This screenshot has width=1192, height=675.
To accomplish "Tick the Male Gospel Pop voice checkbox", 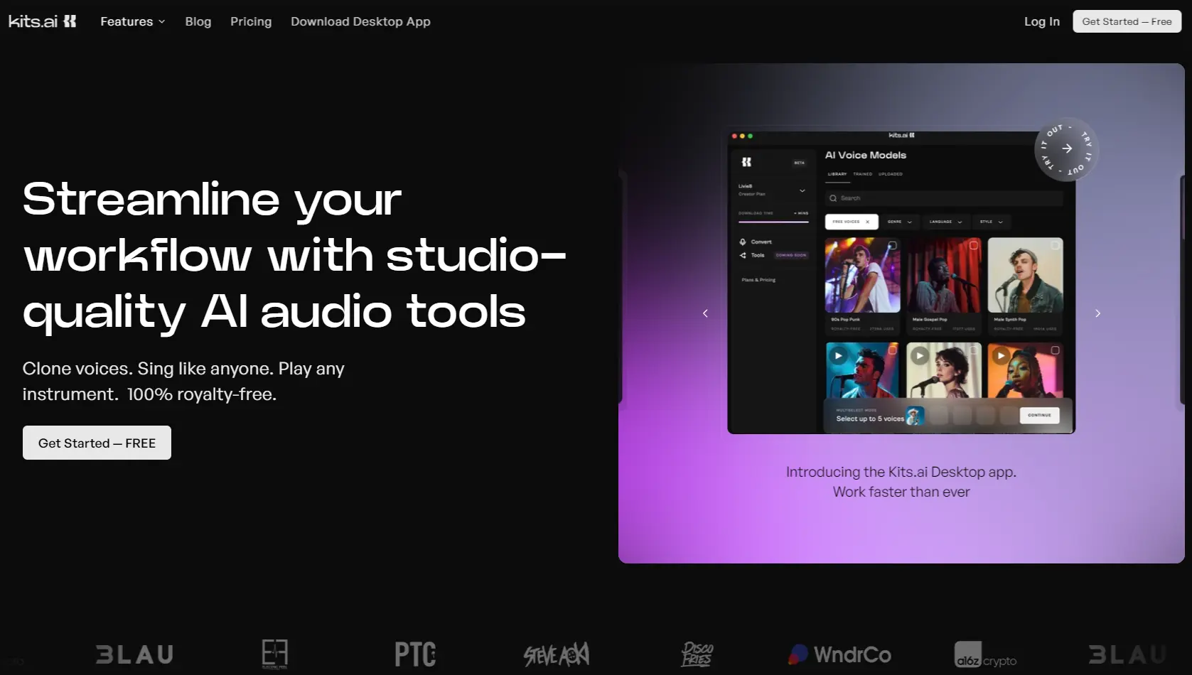I will 974,245.
